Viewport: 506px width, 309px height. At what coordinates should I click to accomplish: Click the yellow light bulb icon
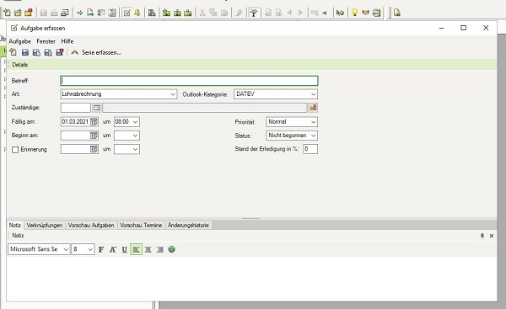355,13
